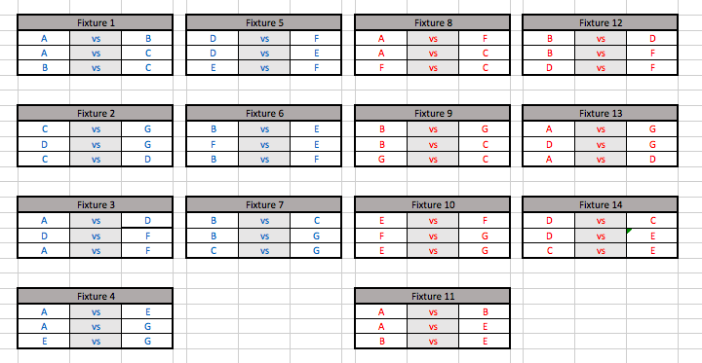This screenshot has height=363, width=702.
Task: Click the first 'vs' cell in Fixture 1
Action: 96,39
